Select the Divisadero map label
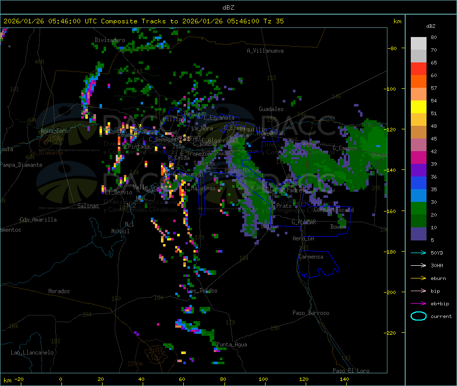 [x=110, y=40]
